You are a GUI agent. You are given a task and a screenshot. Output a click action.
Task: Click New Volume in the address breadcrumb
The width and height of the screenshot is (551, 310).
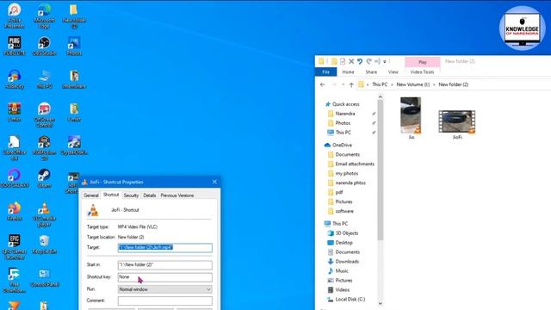(x=413, y=84)
